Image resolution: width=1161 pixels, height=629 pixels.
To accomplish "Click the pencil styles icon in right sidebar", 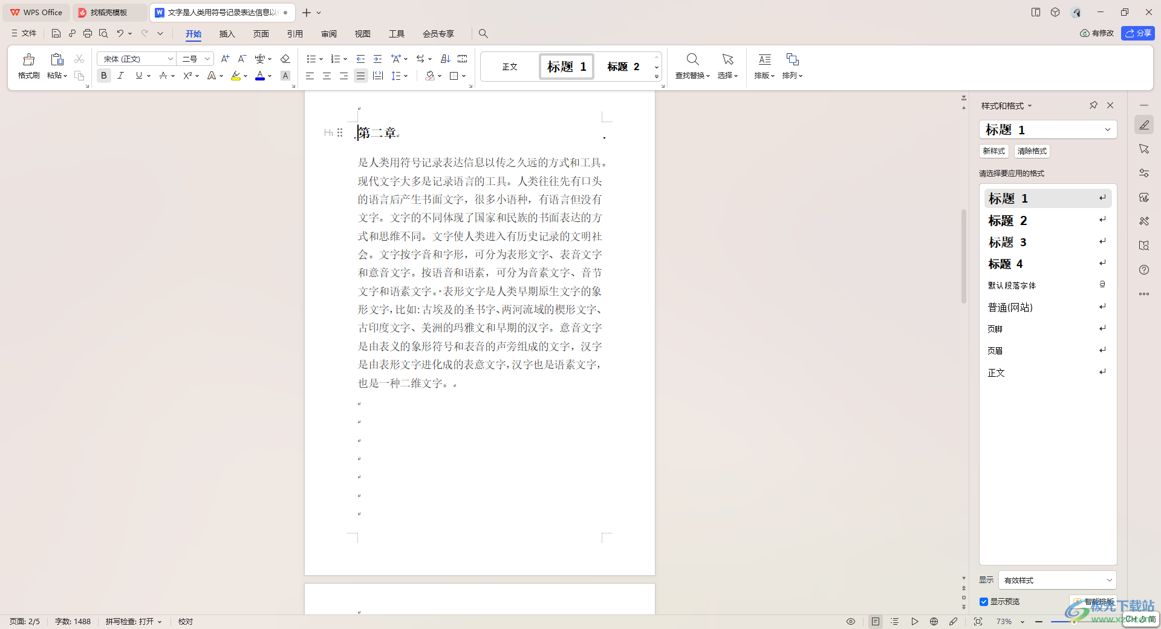I will pos(1144,125).
